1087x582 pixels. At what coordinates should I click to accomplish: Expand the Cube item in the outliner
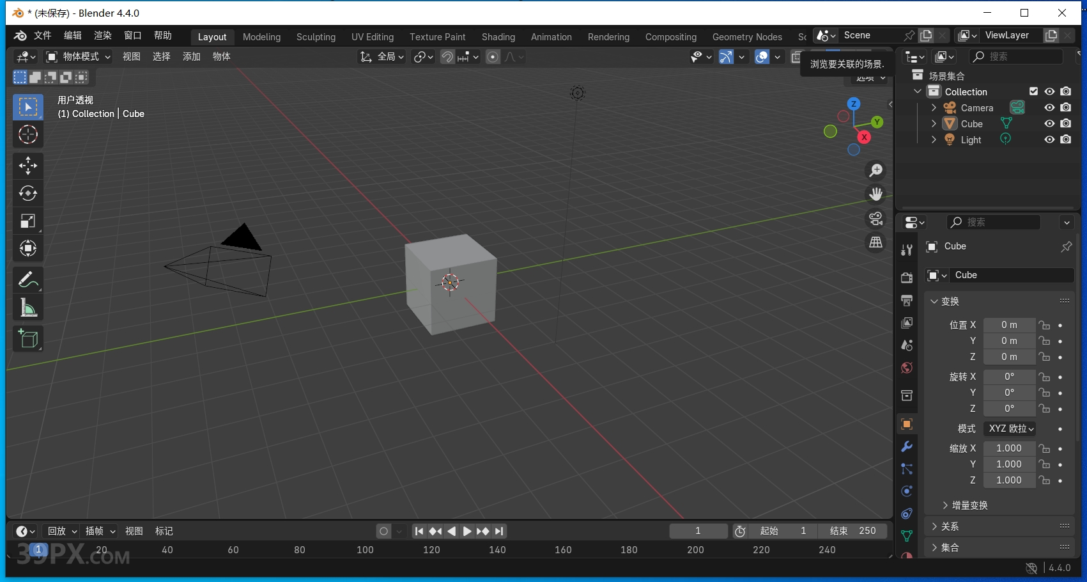(x=934, y=123)
